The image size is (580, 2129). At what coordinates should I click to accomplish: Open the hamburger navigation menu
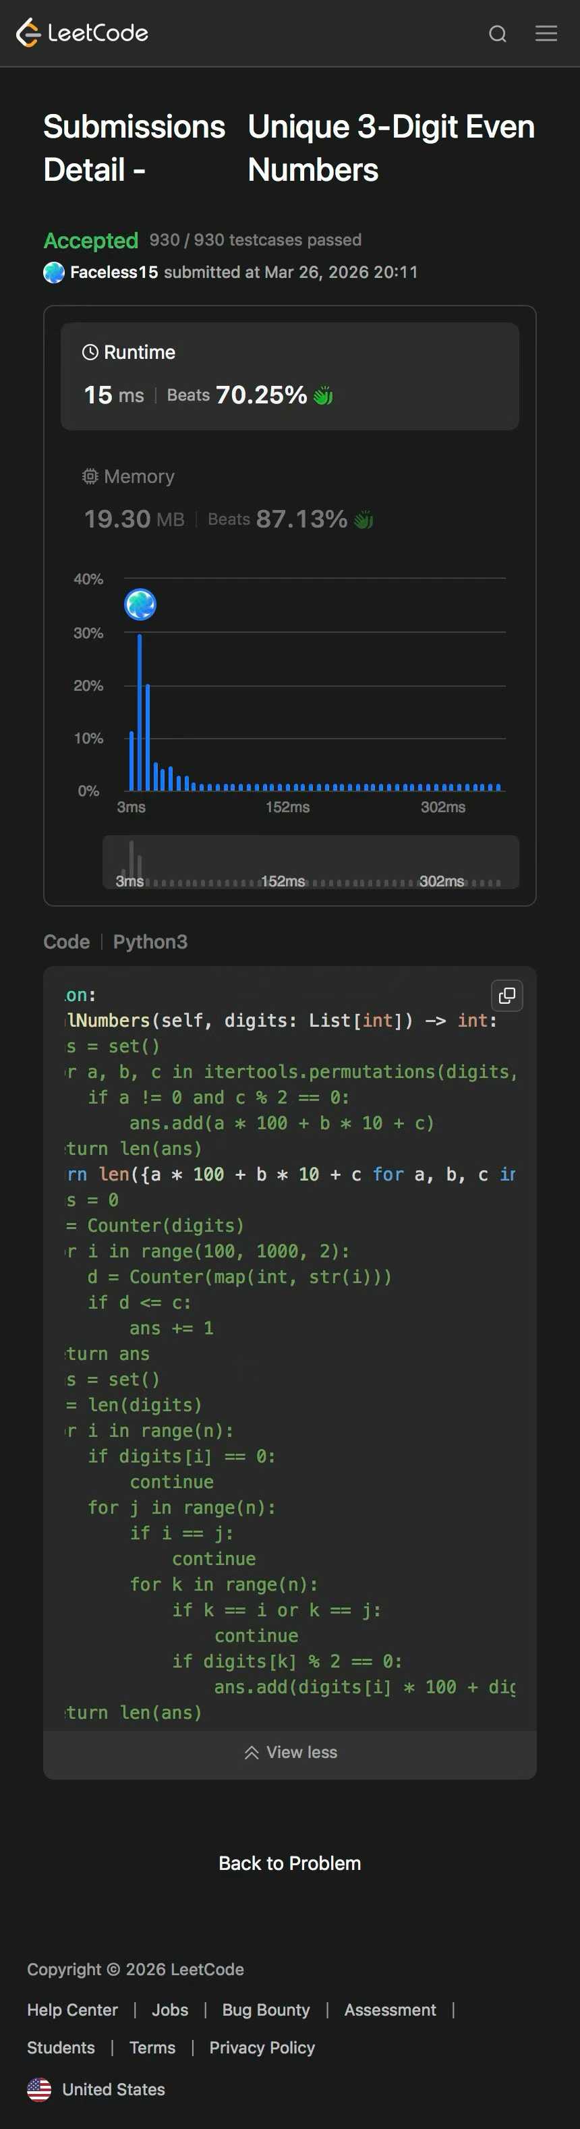546,33
